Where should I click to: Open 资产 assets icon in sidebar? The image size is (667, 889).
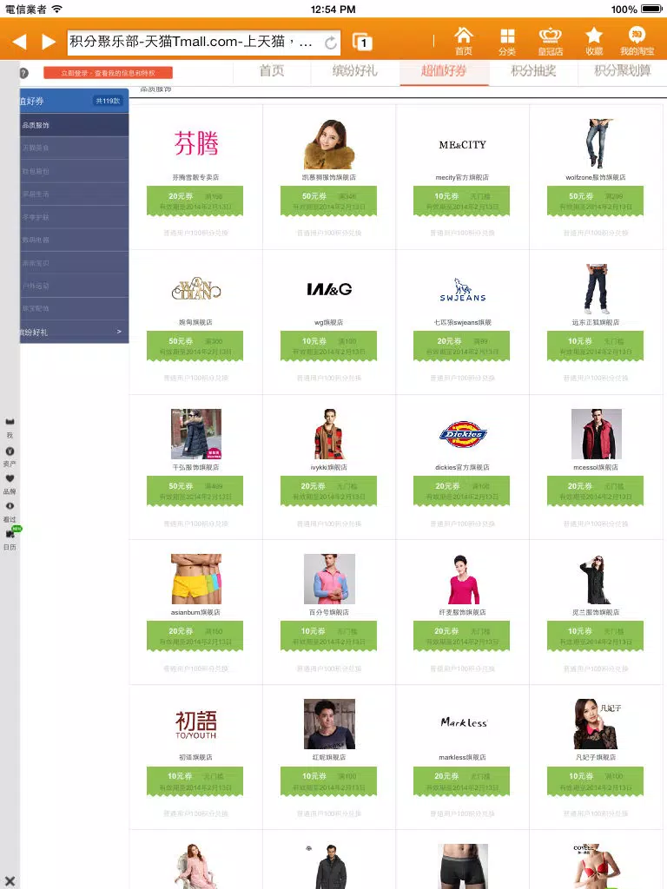[10, 457]
